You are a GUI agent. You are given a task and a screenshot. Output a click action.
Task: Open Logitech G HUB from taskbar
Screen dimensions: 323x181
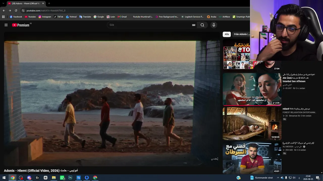pos(37,178)
